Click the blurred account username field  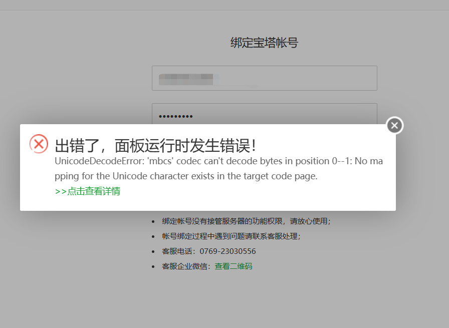(x=264, y=78)
